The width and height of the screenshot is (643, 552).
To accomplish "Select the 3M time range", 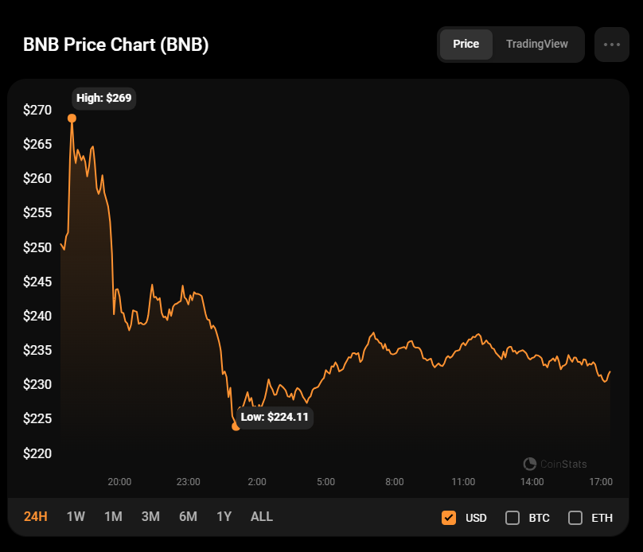I will [x=150, y=517].
